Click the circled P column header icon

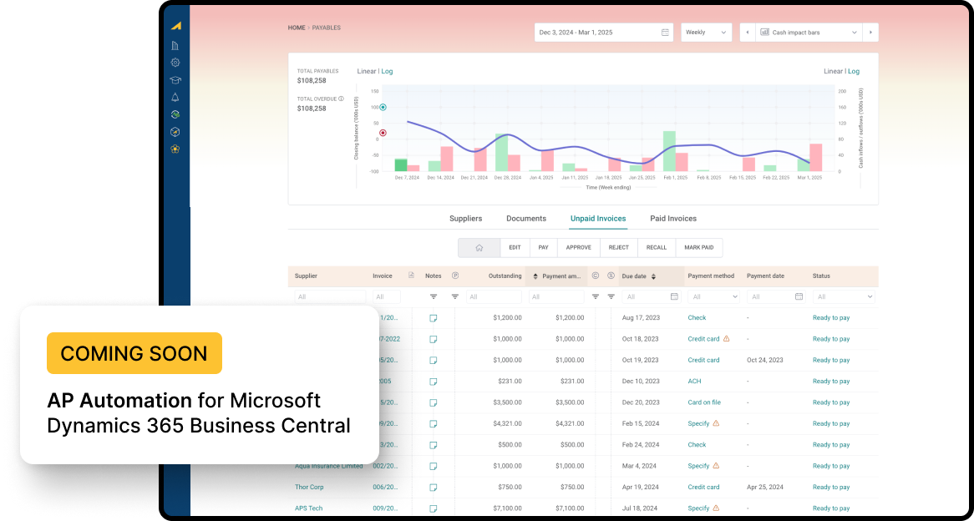pyautogui.click(x=455, y=276)
